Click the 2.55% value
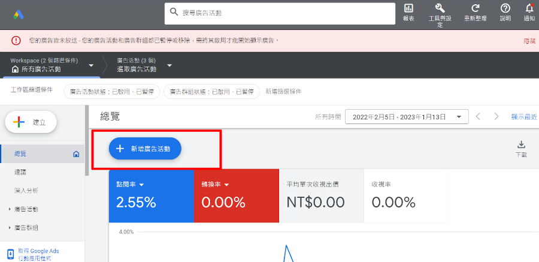Image resolution: width=539 pixels, height=262 pixels. pyautogui.click(x=136, y=203)
